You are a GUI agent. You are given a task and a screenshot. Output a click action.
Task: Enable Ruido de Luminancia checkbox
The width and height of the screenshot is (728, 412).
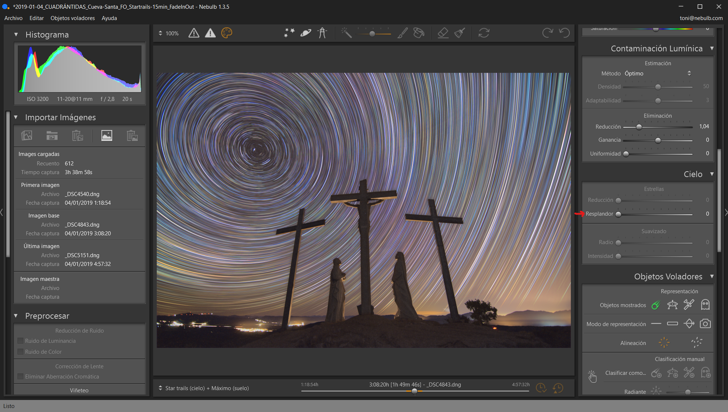[21, 341]
